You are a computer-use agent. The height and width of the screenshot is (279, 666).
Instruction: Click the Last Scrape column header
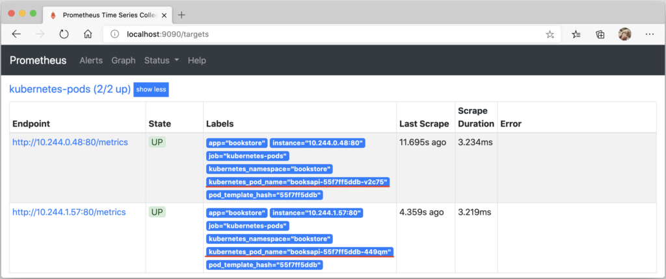[424, 124]
